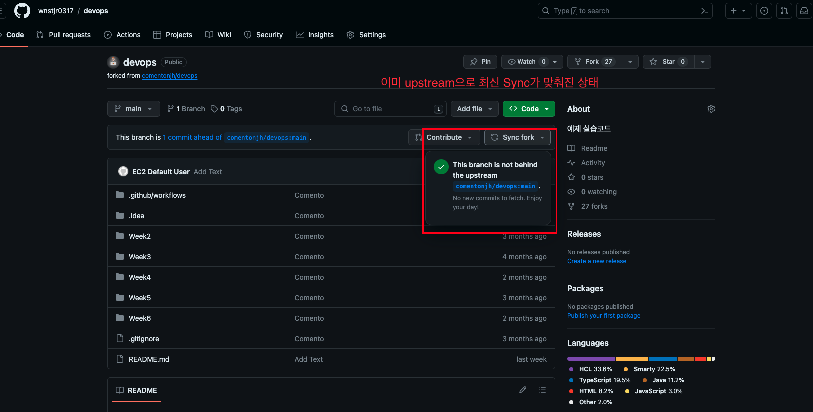The height and width of the screenshot is (412, 813).
Task: Open the pull requests icon in header
Action: point(784,11)
